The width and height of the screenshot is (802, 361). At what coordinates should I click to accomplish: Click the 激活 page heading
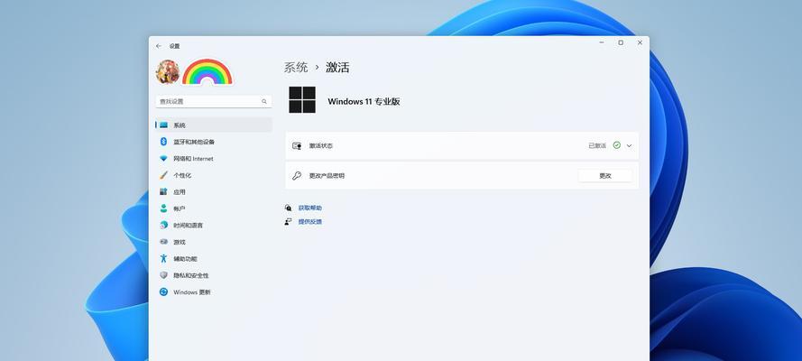tap(337, 68)
